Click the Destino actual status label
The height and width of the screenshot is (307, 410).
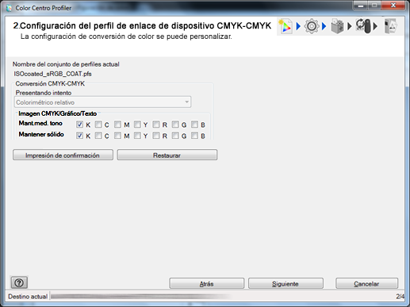coord(28,297)
